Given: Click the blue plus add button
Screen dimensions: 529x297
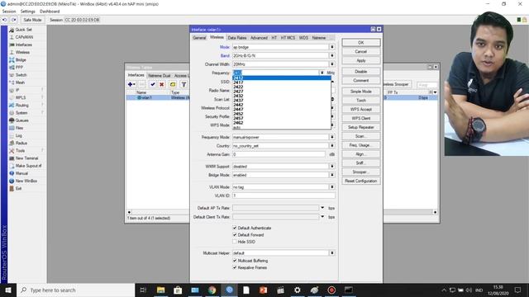Looking at the screenshot, I should coord(131,84).
